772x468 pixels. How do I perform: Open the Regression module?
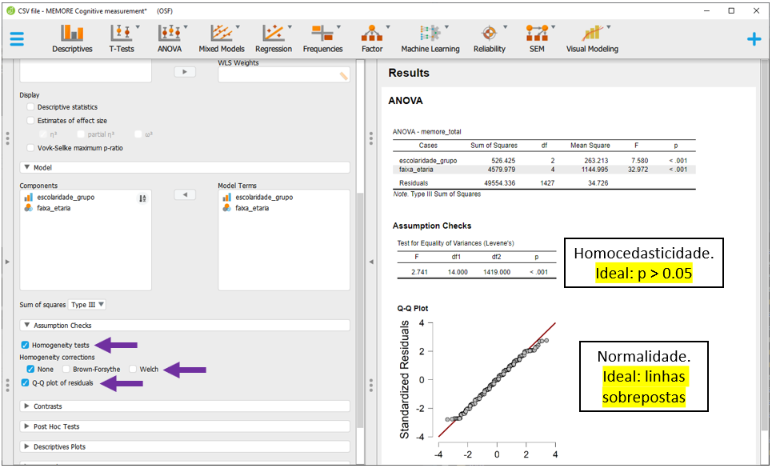click(274, 39)
